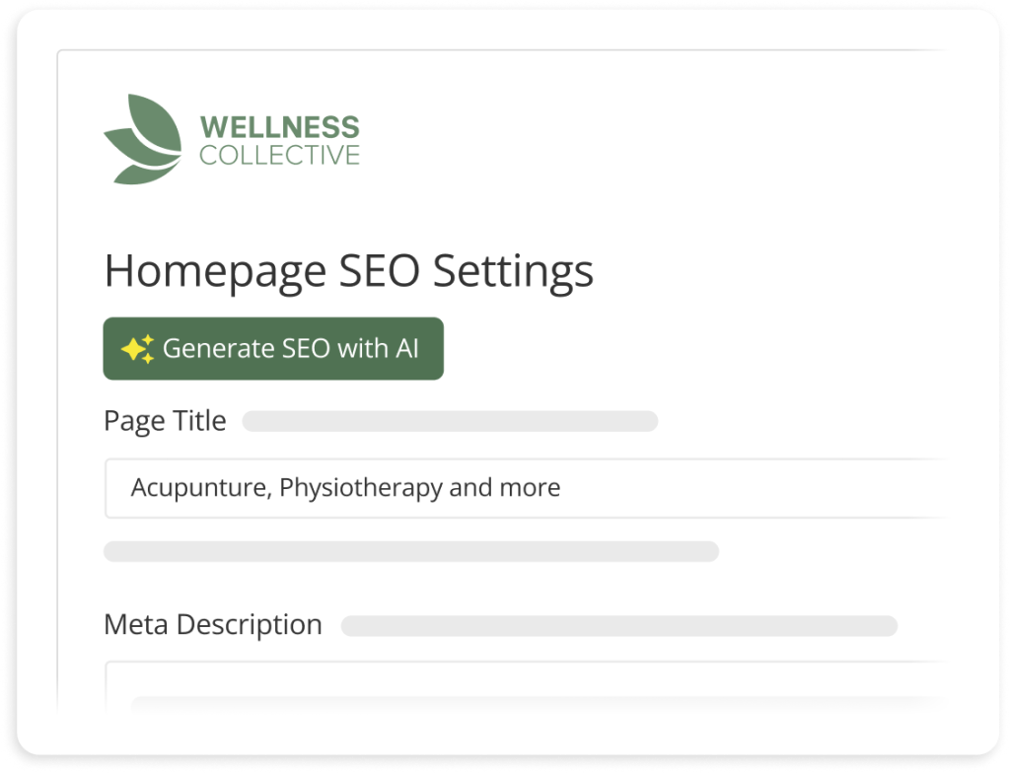Click the green button's label text
Viewport: 1010px width, 773px height.
(291, 348)
